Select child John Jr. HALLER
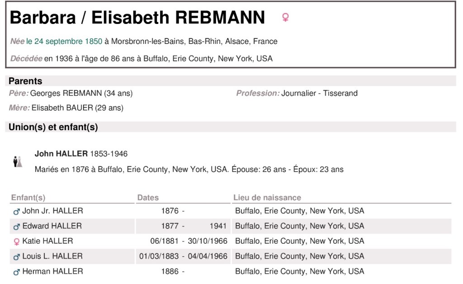This screenshot has width=463, height=284. tap(52, 211)
